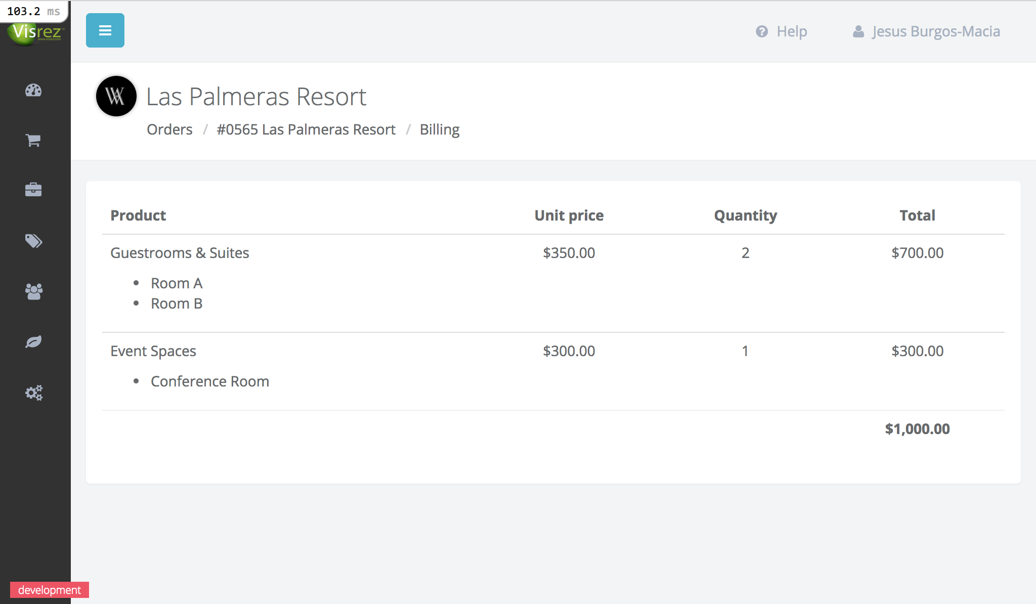Open the settings gears icon in sidebar
Screen dimensions: 1036x604
(x=33, y=393)
